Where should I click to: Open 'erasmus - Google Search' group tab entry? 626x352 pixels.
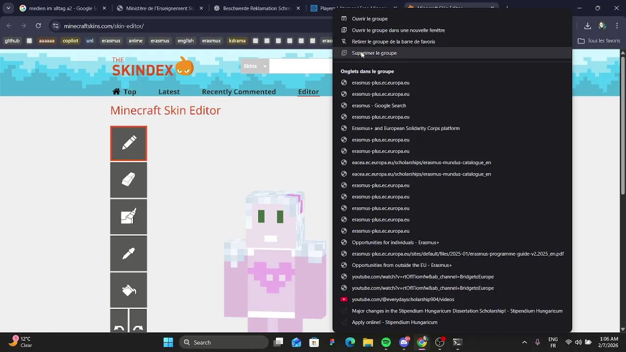coord(452,106)
